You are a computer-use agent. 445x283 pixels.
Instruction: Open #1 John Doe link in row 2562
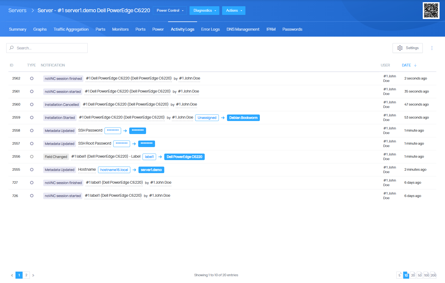click(190, 78)
